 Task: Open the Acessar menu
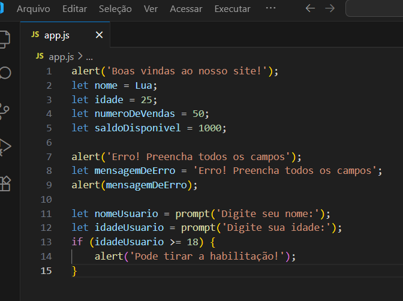coord(186,9)
